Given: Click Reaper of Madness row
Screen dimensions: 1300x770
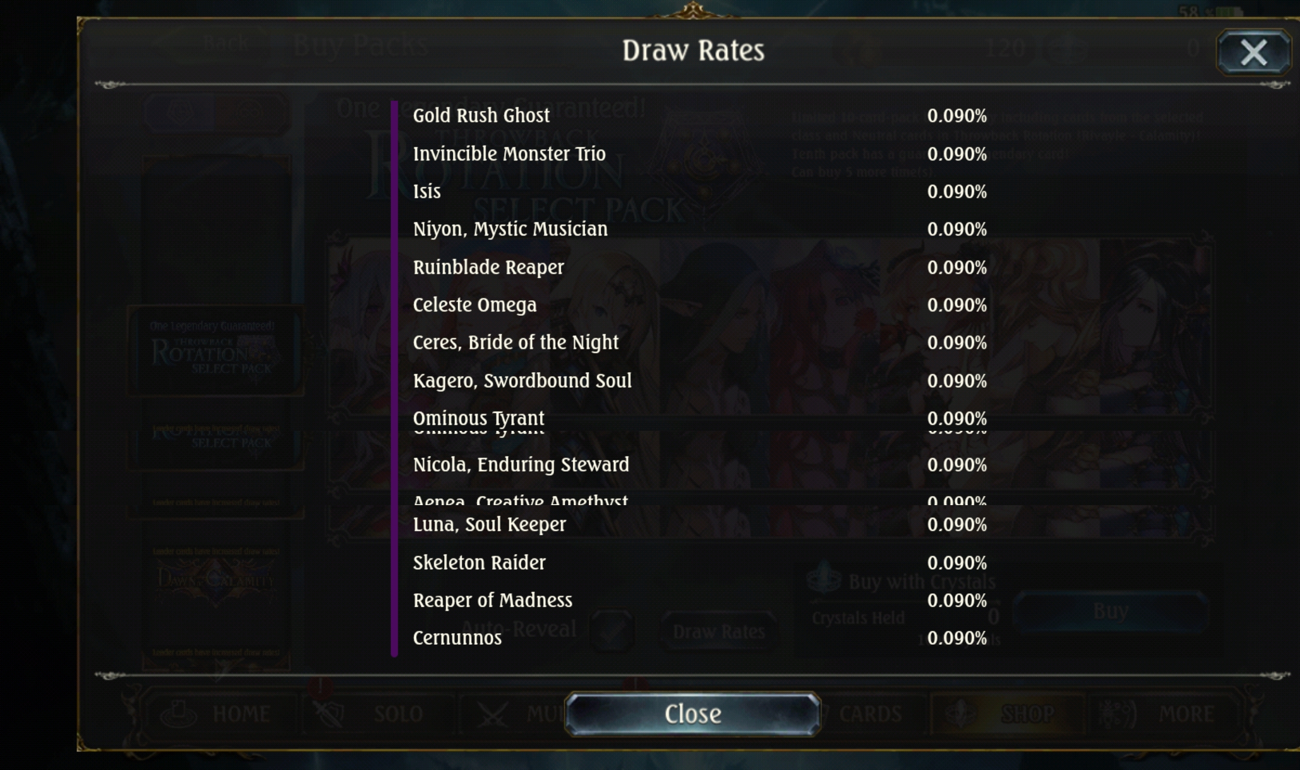Looking at the screenshot, I should pos(699,600).
